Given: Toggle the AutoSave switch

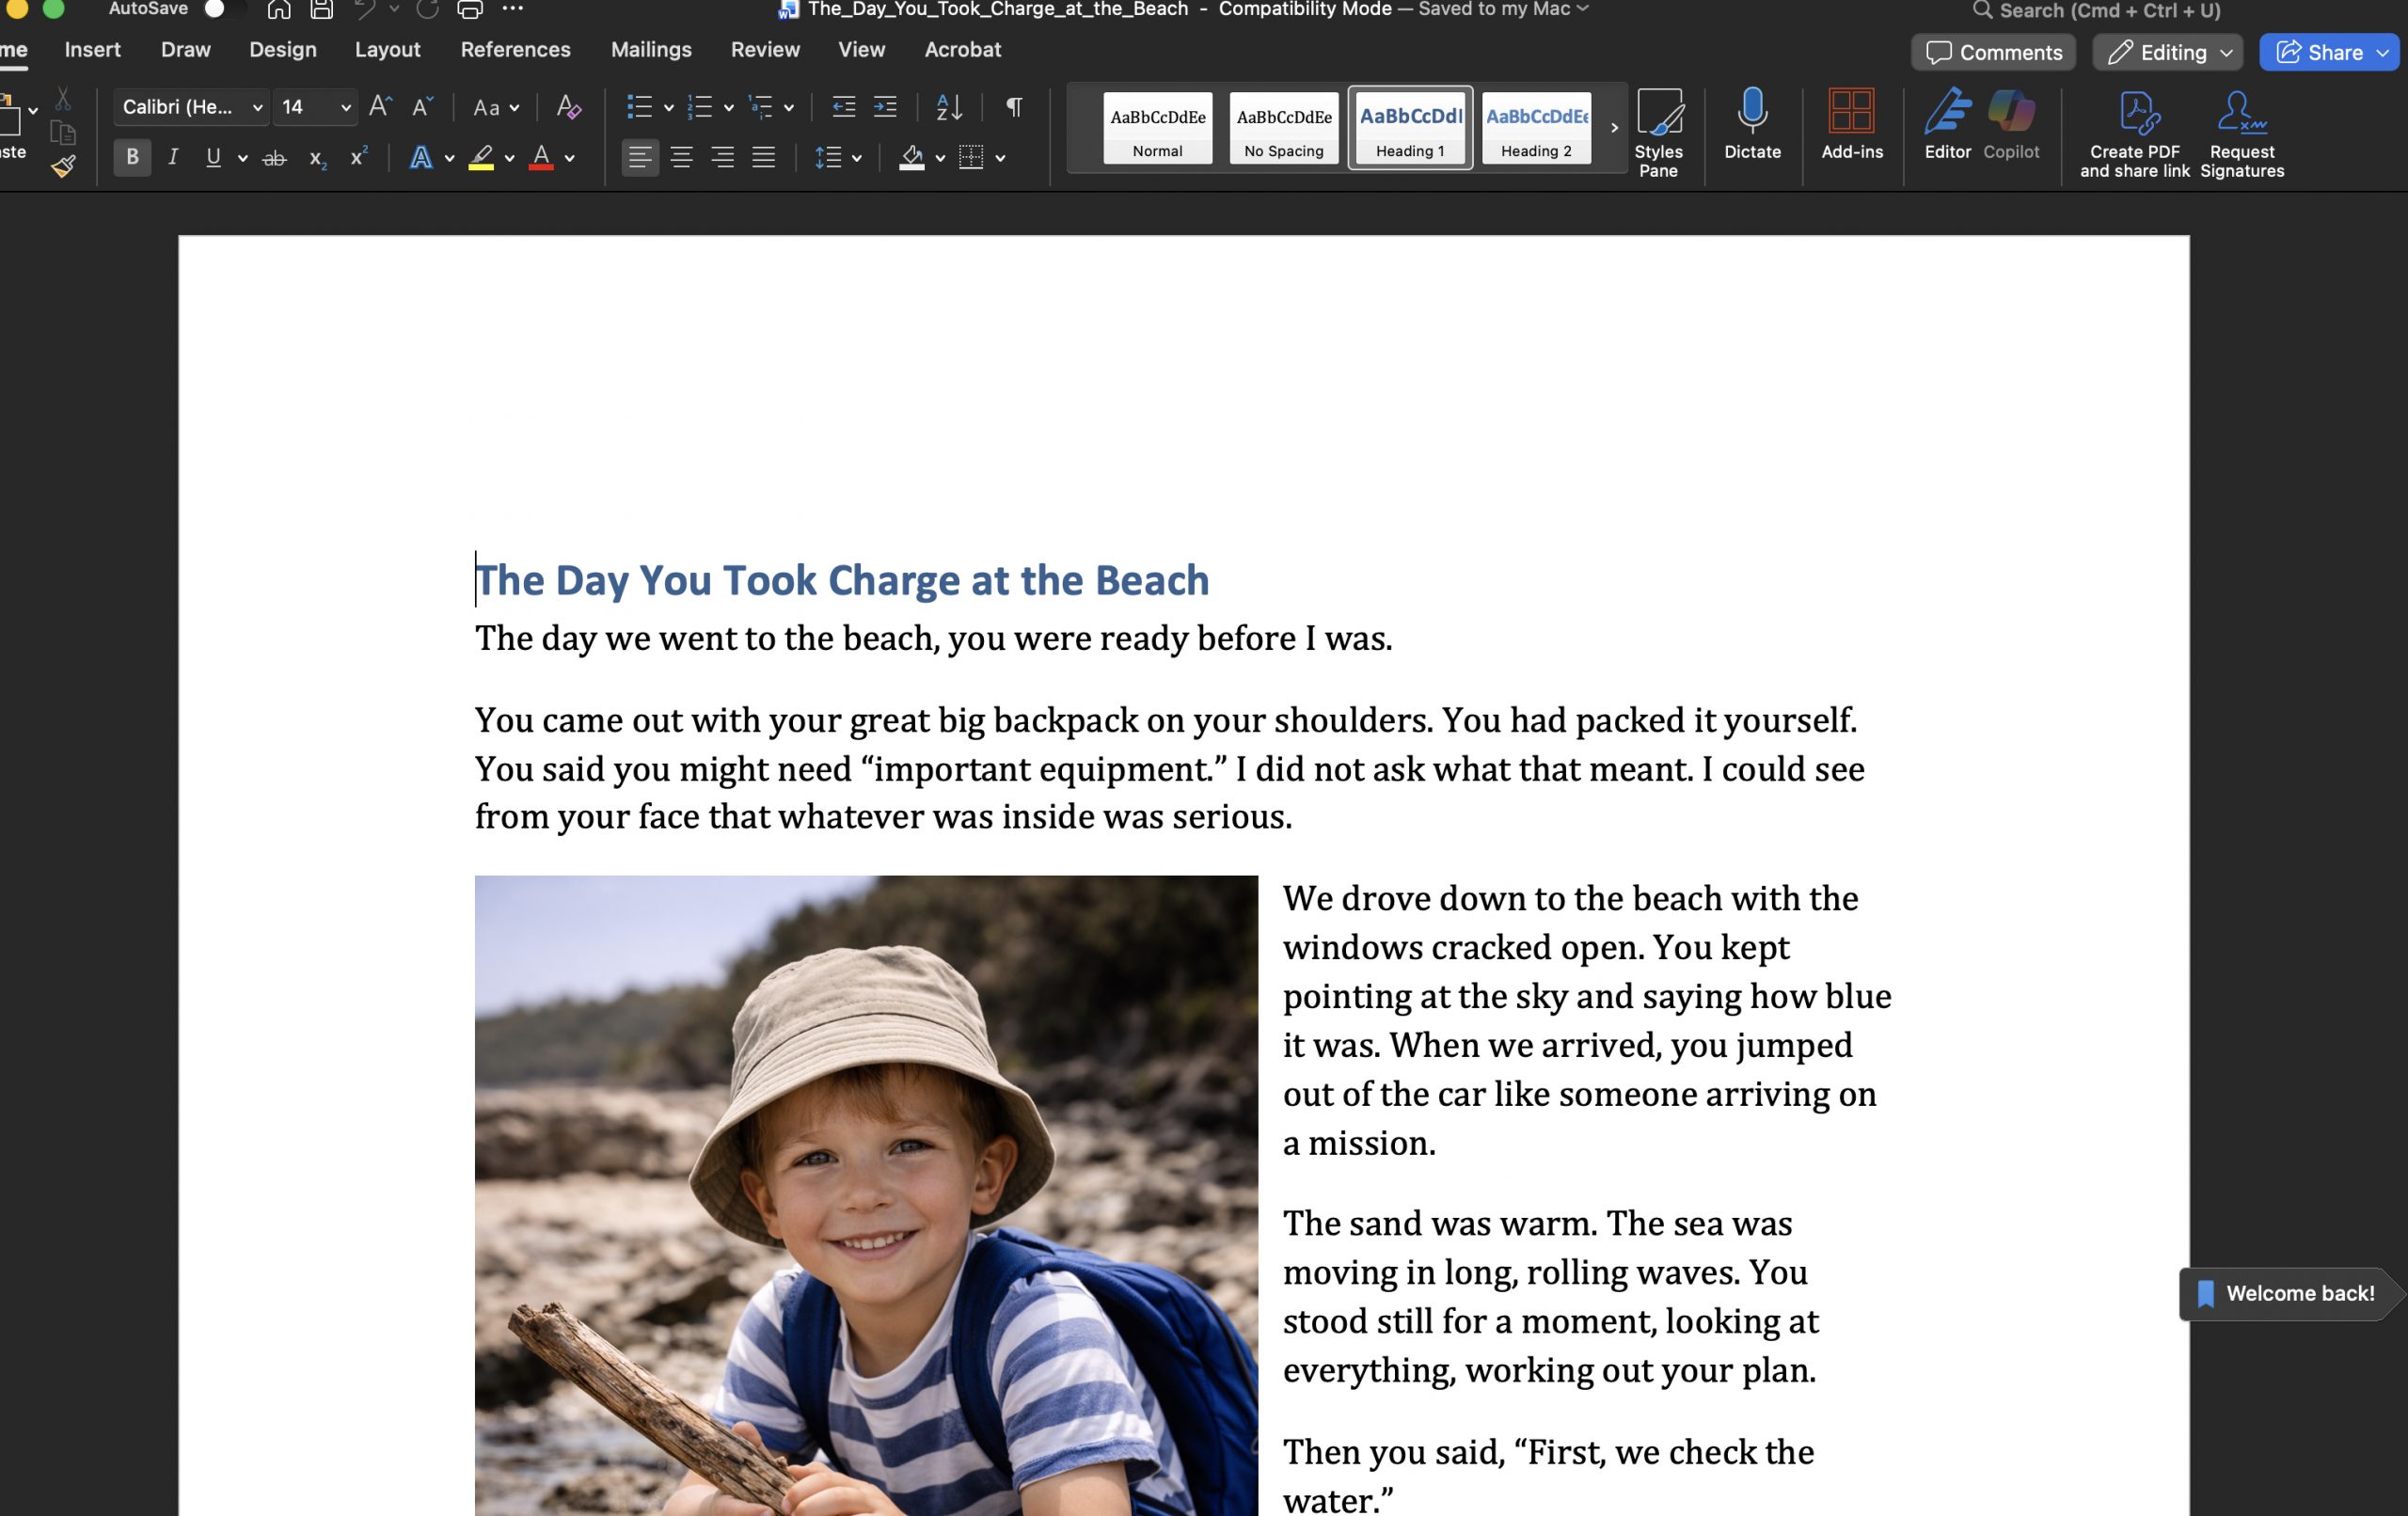Looking at the screenshot, I should 222,10.
